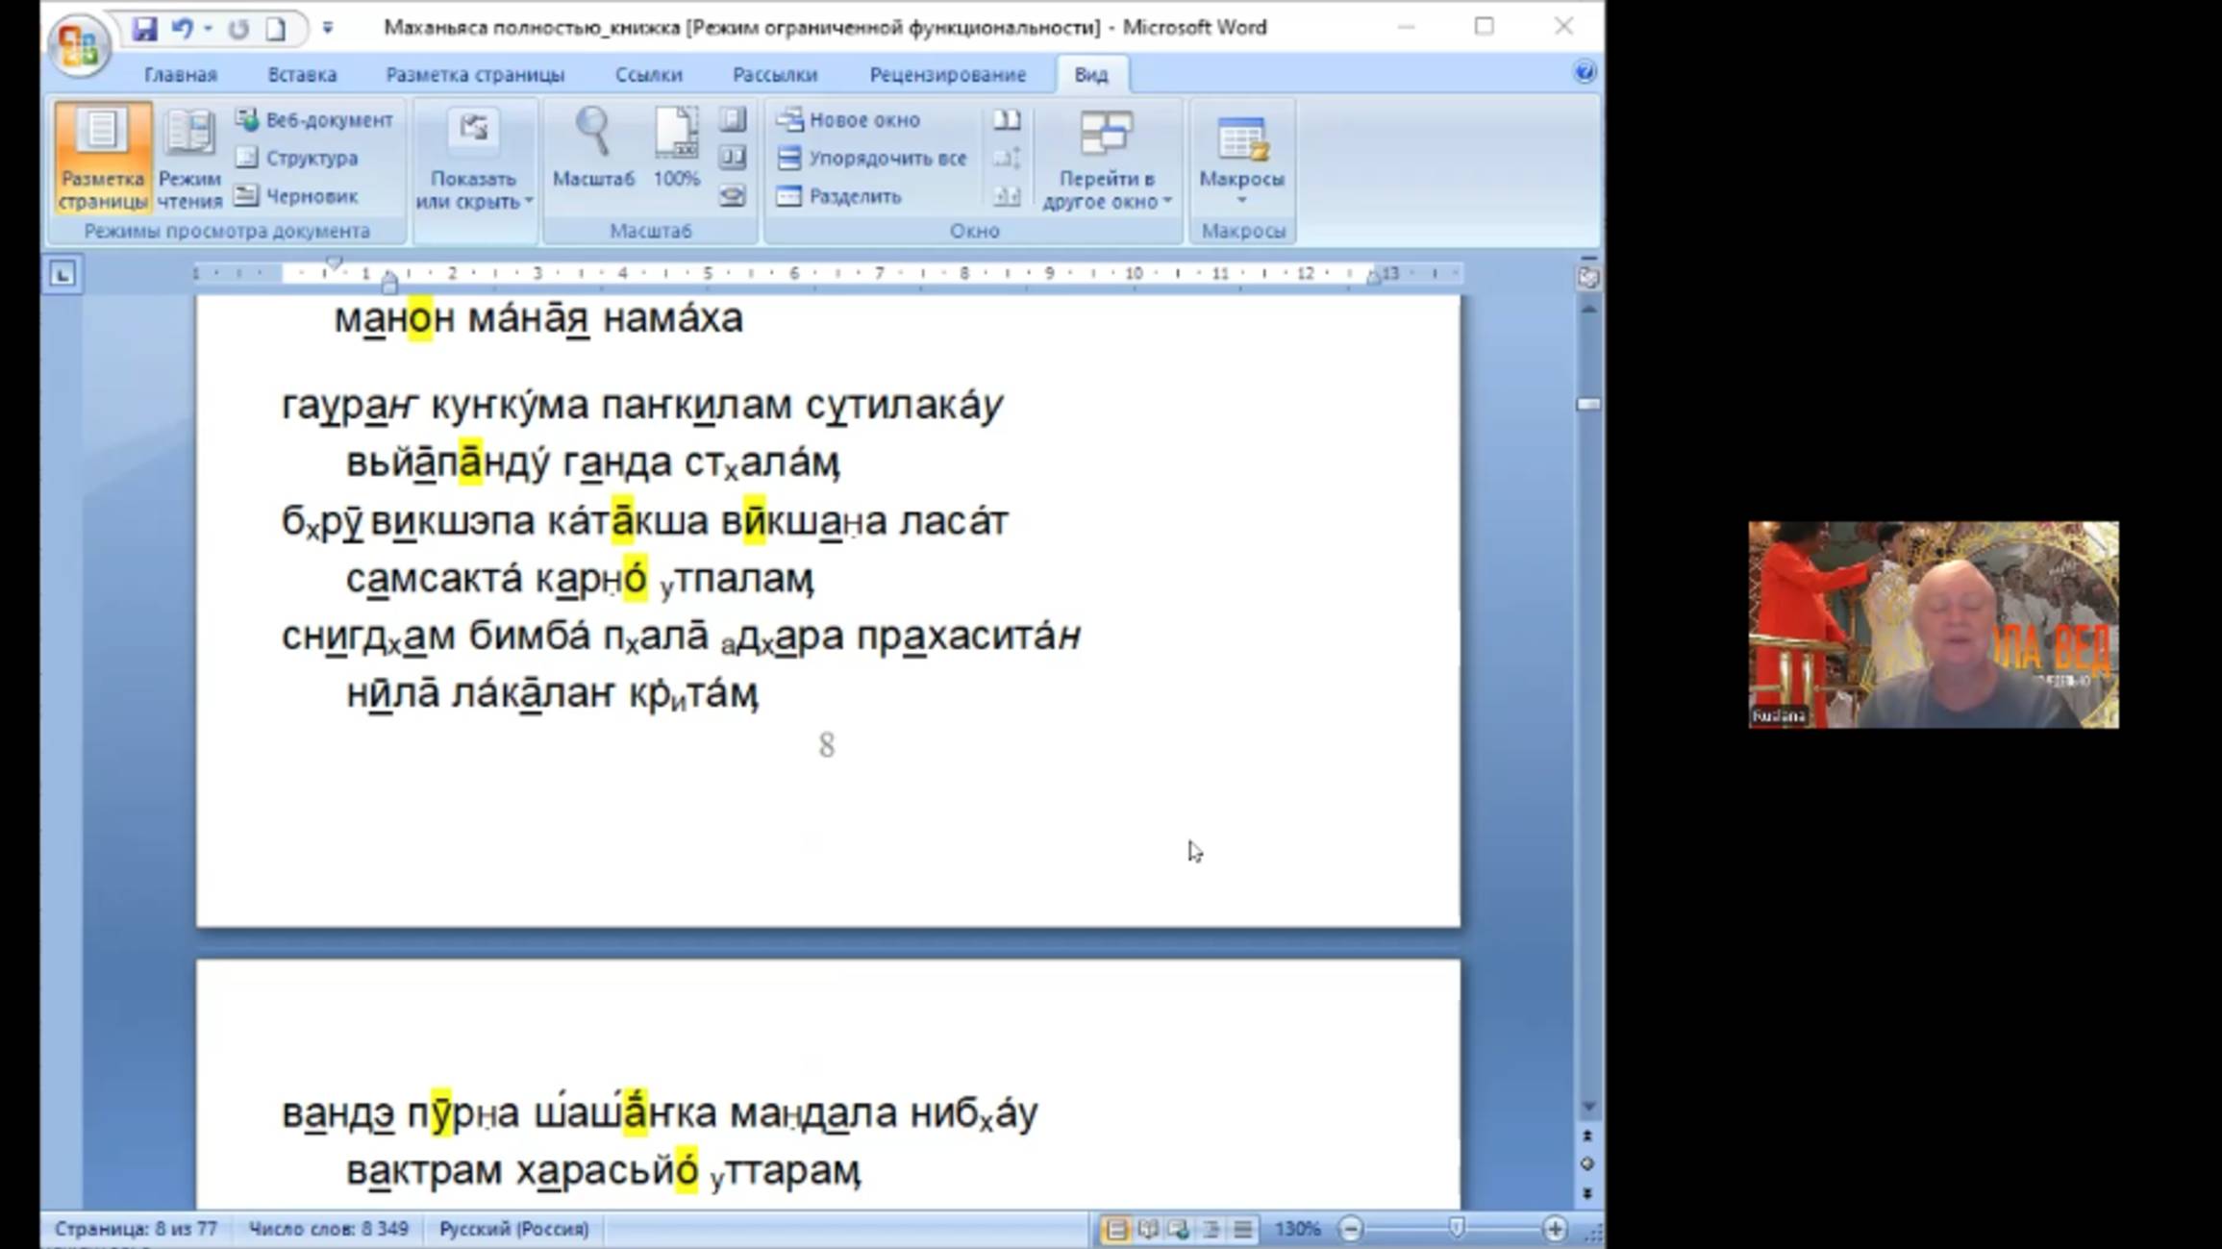Click the word count in status bar
This screenshot has height=1249, width=2222.
point(328,1228)
